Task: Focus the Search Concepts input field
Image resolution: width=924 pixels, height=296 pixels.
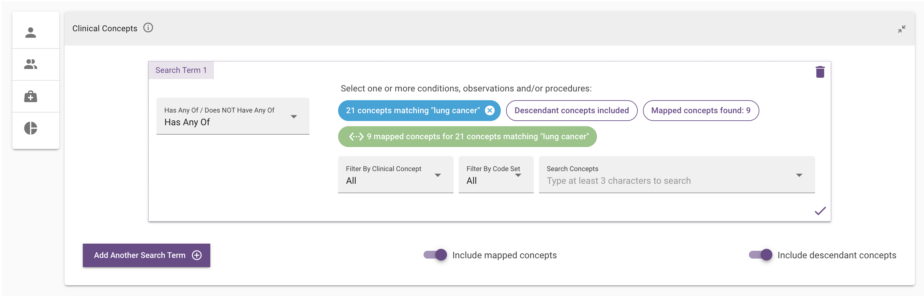Action: point(677,174)
